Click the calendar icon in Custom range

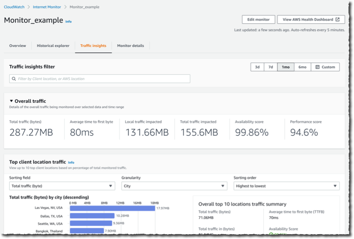tap(317, 67)
